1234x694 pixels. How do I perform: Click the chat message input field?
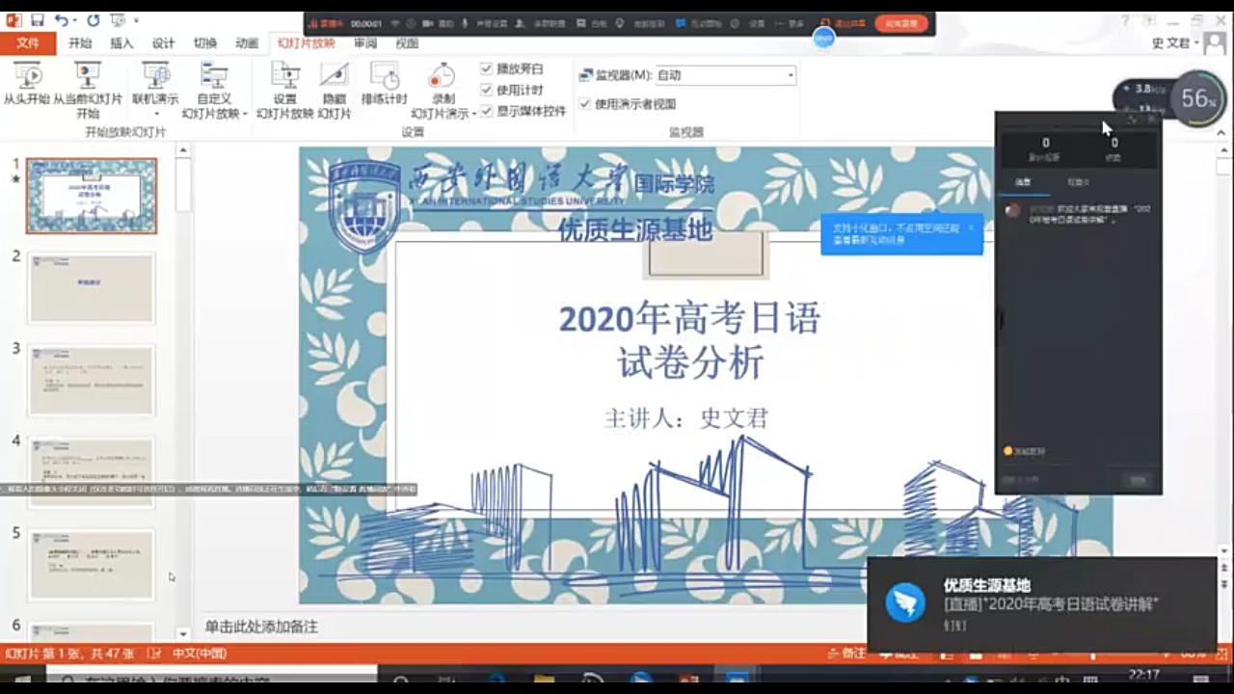pyautogui.click(x=1059, y=480)
